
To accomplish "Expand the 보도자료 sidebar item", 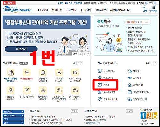I will (13, 112).
